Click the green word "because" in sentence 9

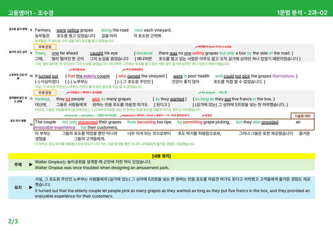pyautogui.click(x=145, y=53)
